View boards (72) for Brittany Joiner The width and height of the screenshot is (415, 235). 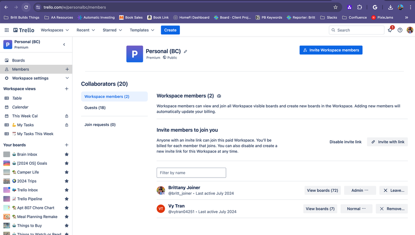(322, 190)
